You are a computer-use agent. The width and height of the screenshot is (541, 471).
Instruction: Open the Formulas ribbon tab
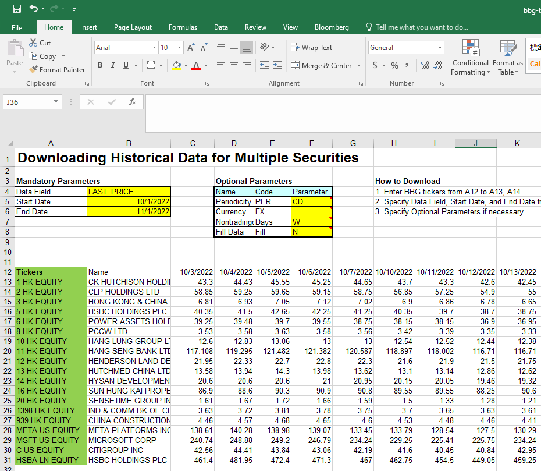point(183,27)
